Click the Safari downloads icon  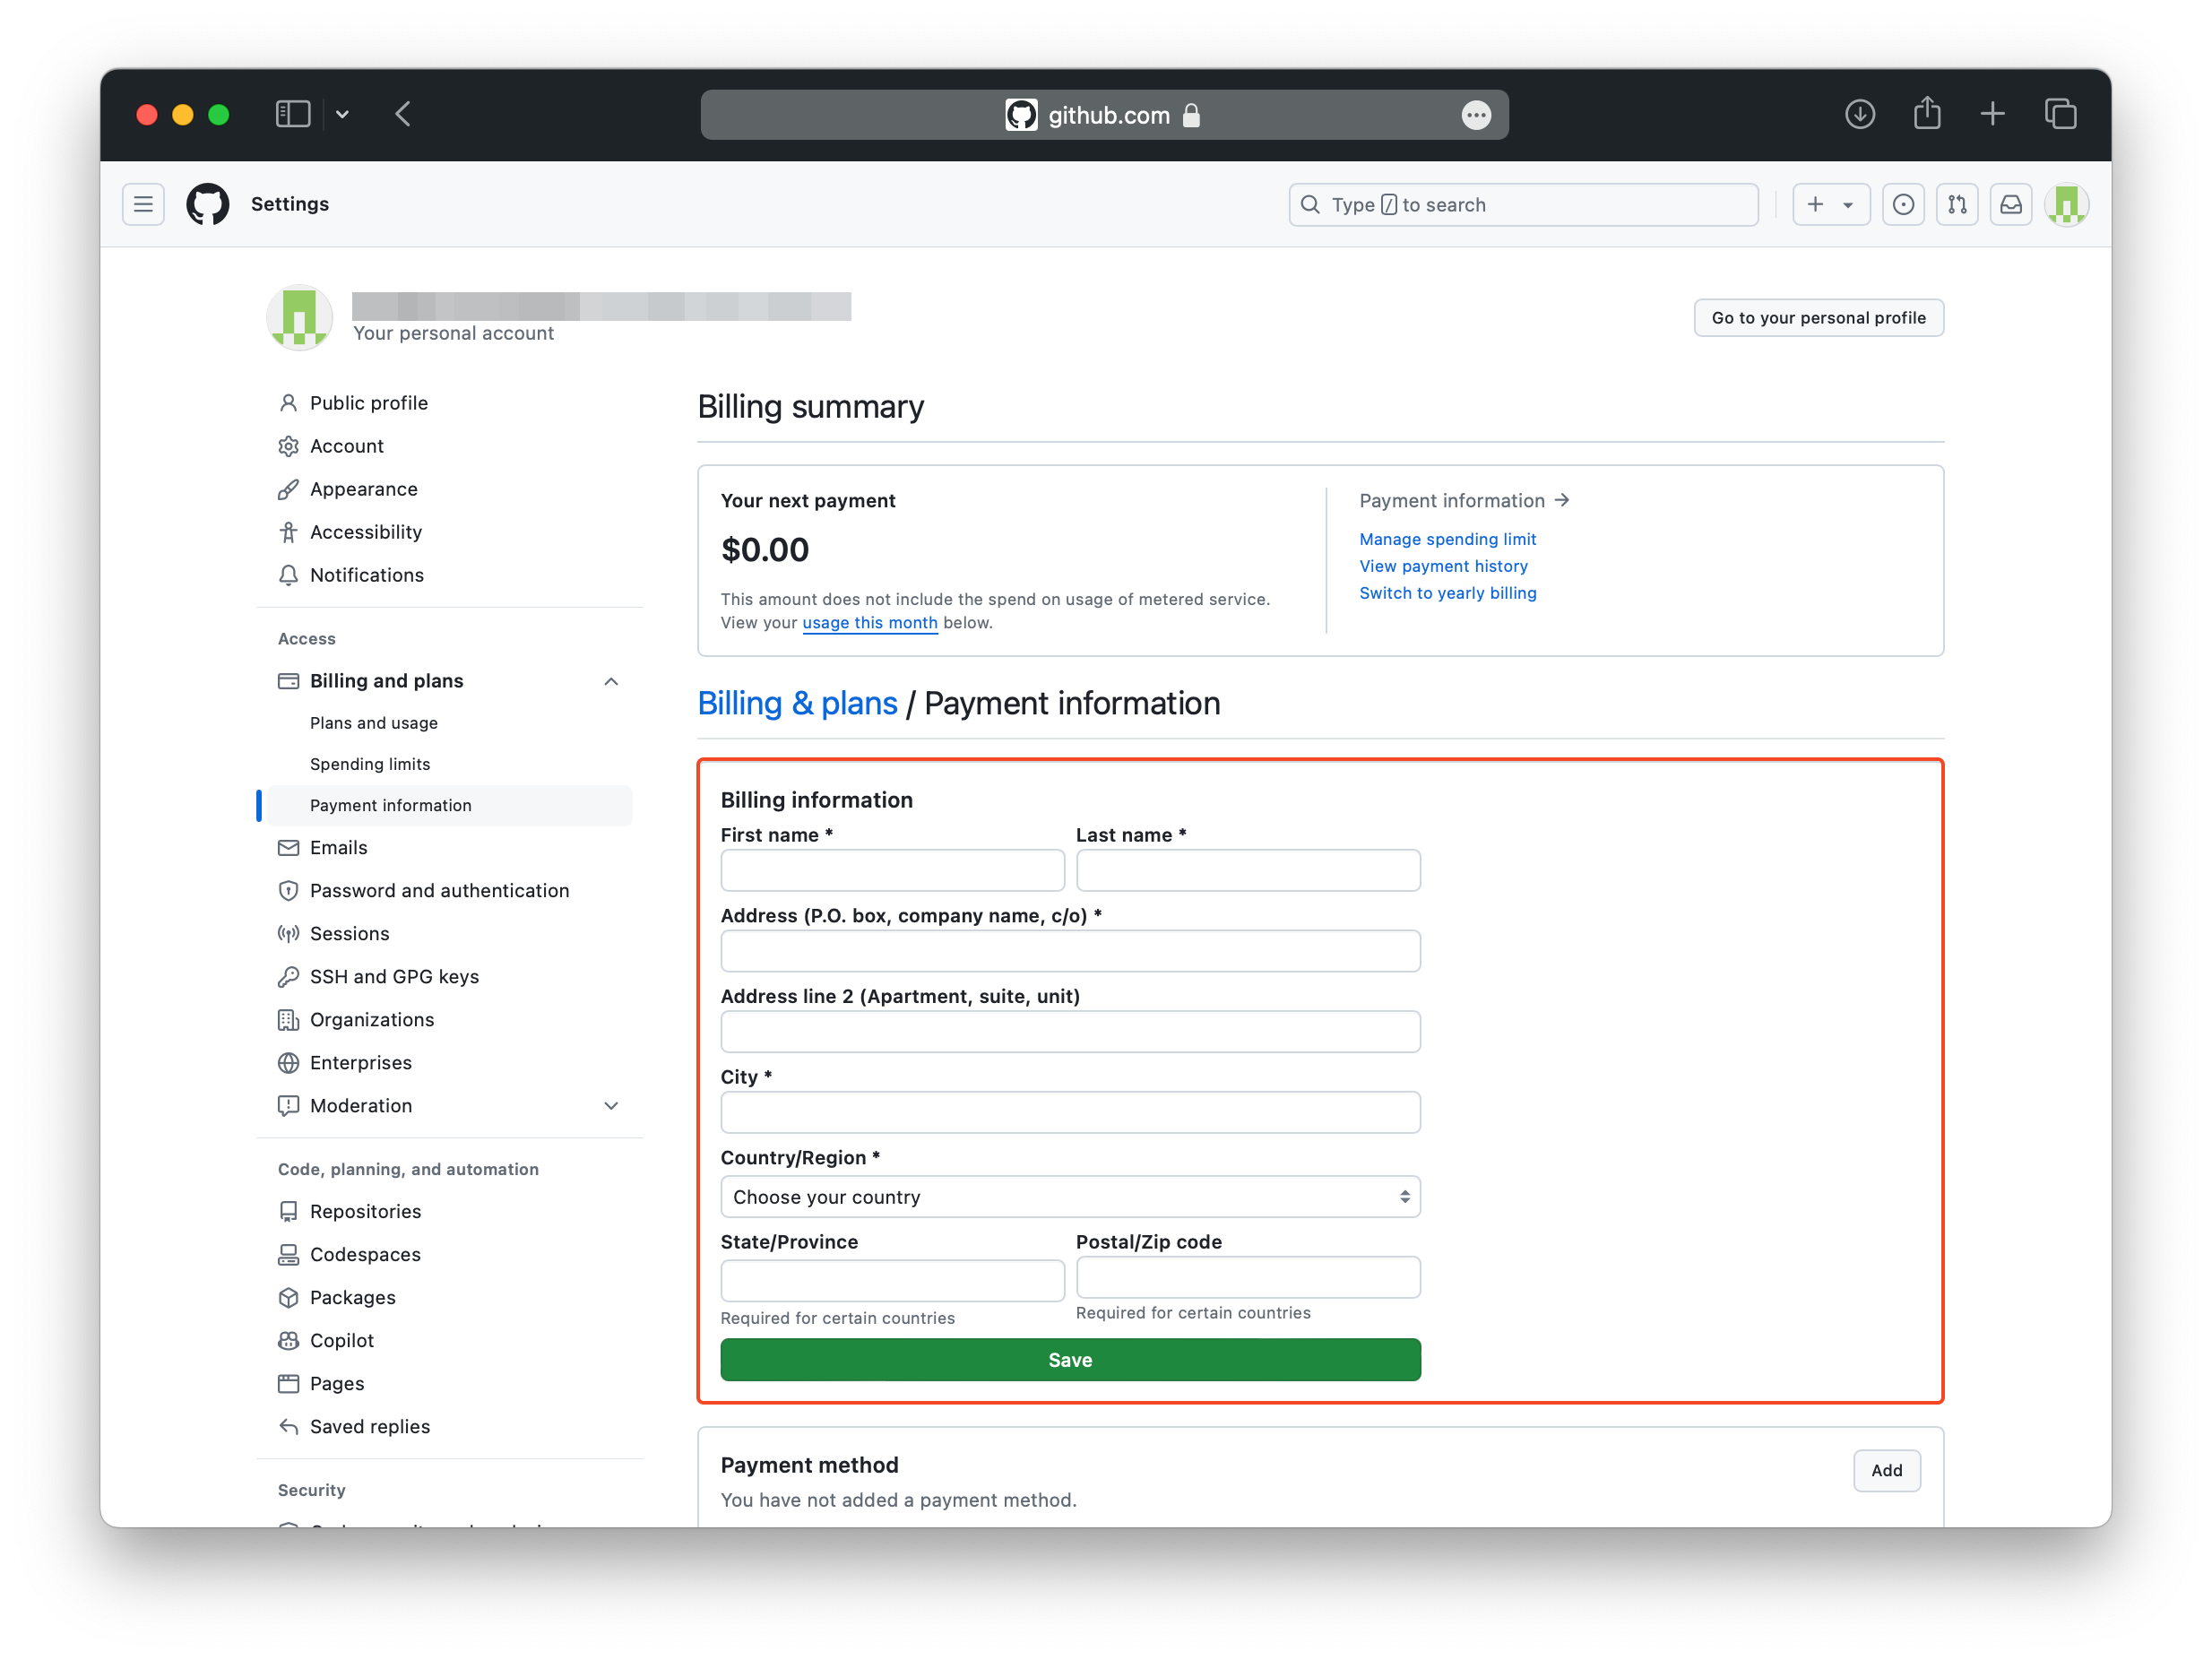pos(1859,114)
